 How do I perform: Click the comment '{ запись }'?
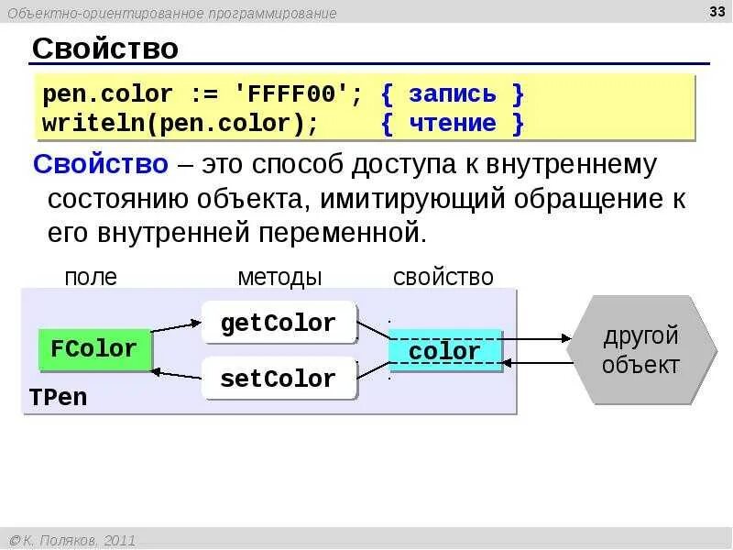pos(452,94)
